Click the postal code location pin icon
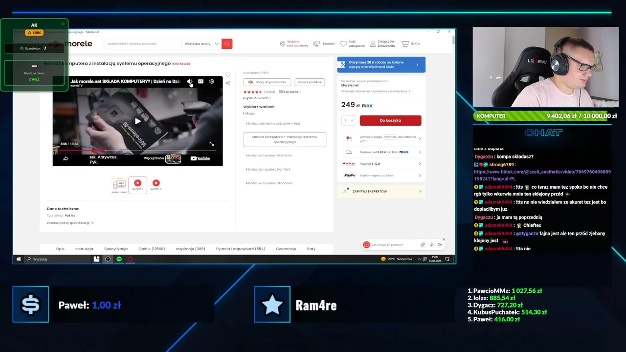626x352 pixels. [282, 44]
